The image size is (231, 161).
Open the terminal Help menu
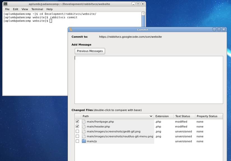pos(49,9)
